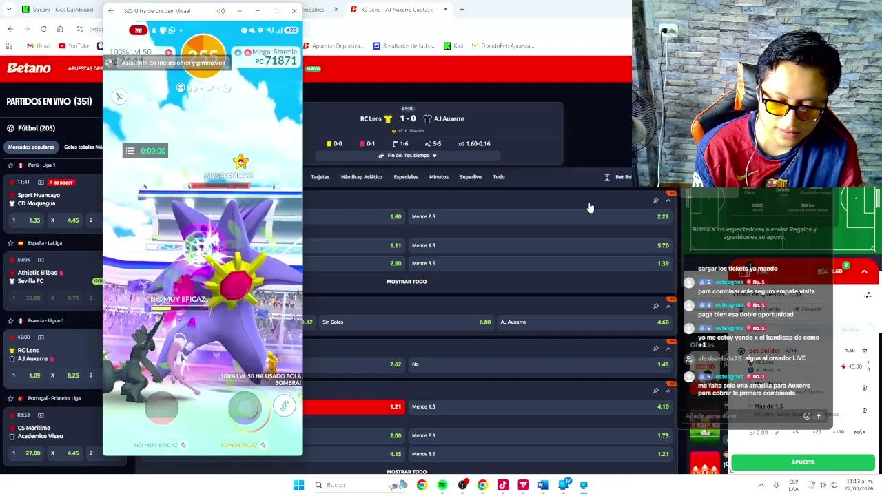Open the Todo market tab
This screenshot has width=882, height=496.
click(499, 177)
